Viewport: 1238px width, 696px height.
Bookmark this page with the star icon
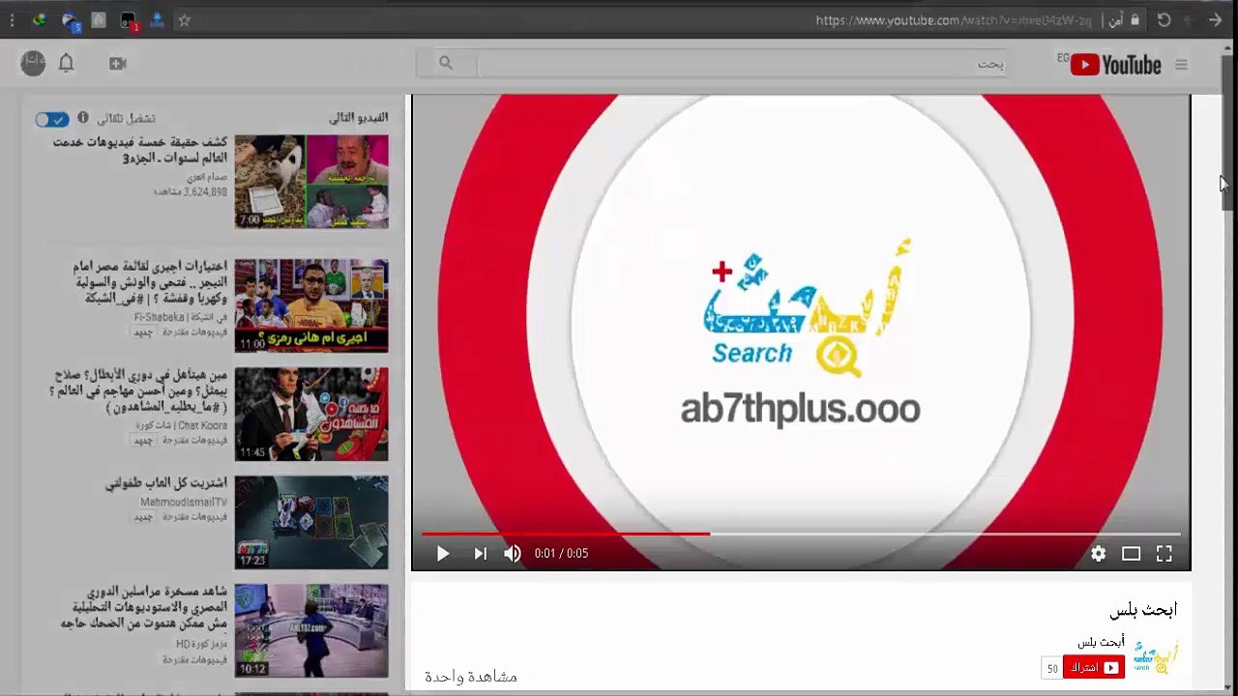[x=185, y=19]
